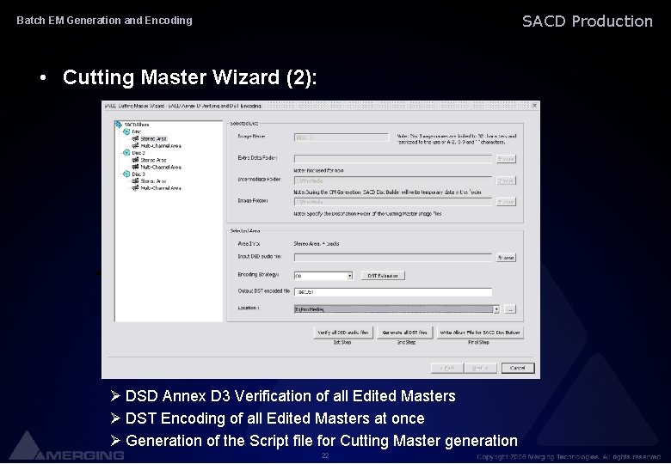Open the Location dropdown arrow

[x=496, y=309]
